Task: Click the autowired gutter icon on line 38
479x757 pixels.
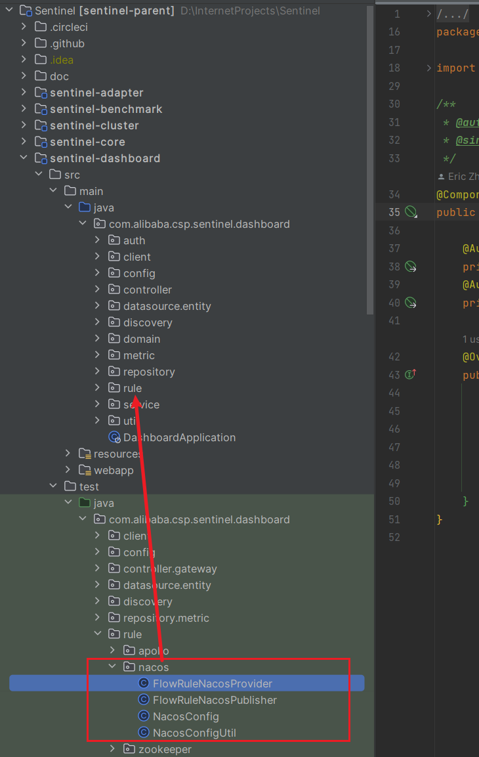Action: click(411, 266)
